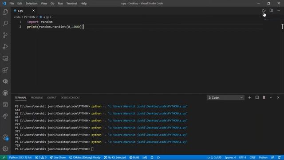Open the Accounts menu in activity bar

pos(5,137)
